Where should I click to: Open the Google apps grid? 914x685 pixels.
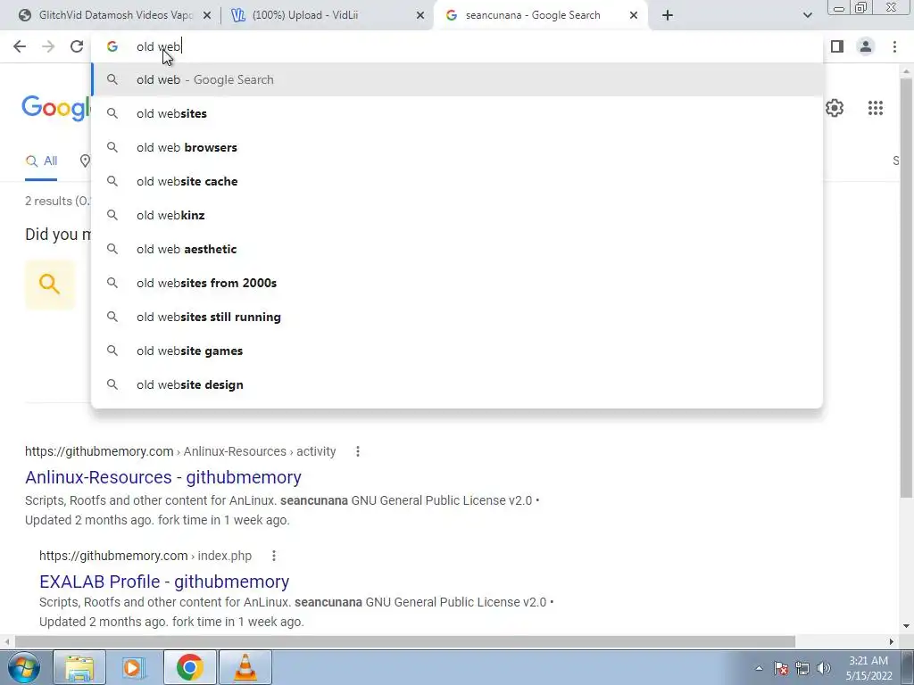point(875,108)
